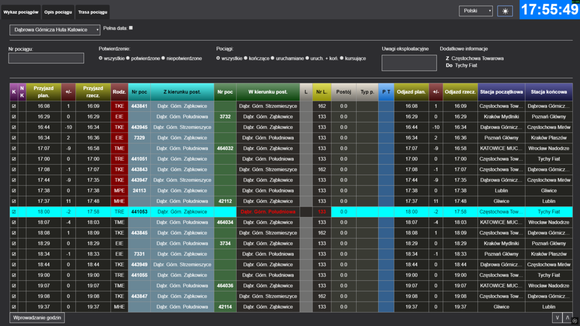Screen dimensions: 580x326
Task: Choose the kończące trains radio option
Action: [x=246, y=59]
